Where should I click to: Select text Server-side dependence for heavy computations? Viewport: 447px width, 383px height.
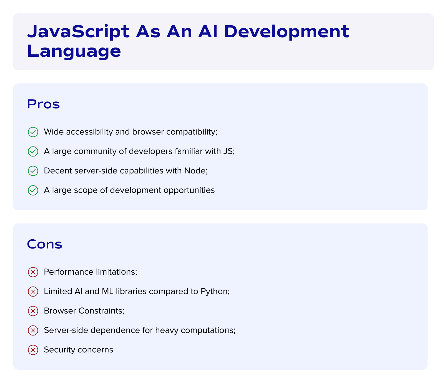[140, 330]
